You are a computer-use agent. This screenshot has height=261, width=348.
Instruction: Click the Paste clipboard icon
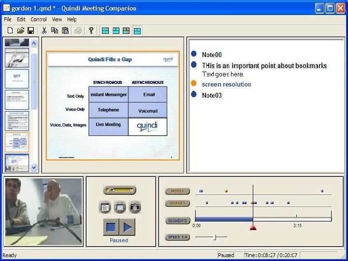(x=65, y=30)
